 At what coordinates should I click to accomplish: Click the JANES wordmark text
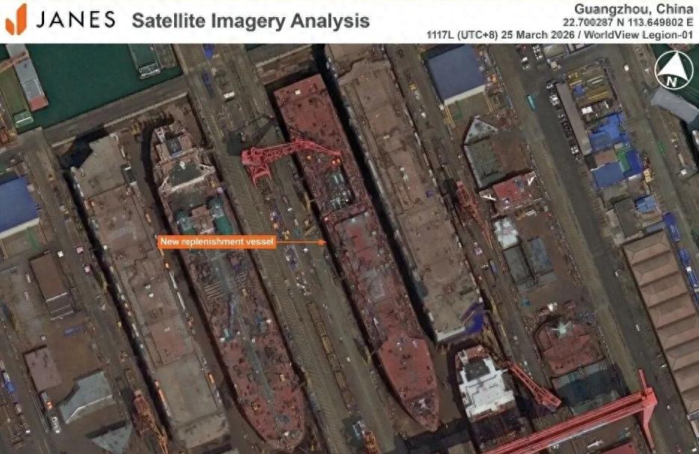click(76, 19)
